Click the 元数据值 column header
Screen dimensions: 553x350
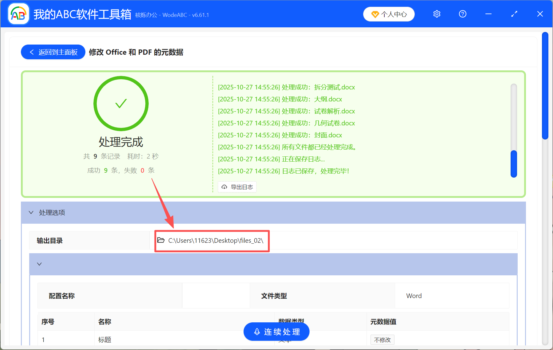point(383,322)
